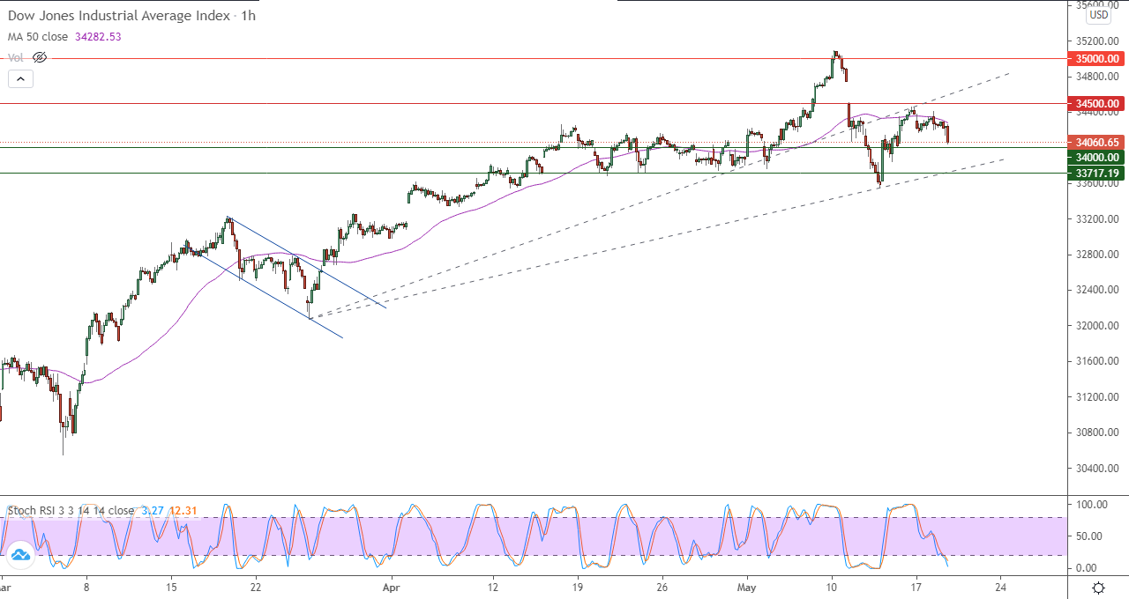The height and width of the screenshot is (599, 1129).
Task: Click date 12 on the time axis
Action: click(x=492, y=586)
